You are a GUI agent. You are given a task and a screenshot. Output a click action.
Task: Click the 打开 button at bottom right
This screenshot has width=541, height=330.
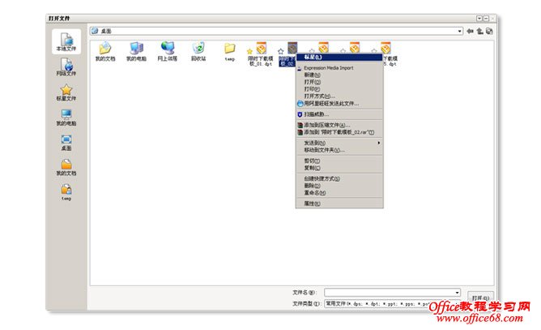pos(480,298)
